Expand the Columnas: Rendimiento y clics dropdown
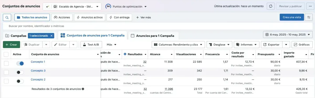The image size is (315, 98). pyautogui.click(x=178, y=44)
